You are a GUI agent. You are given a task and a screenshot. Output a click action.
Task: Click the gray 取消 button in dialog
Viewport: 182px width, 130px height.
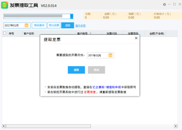tap(96, 70)
